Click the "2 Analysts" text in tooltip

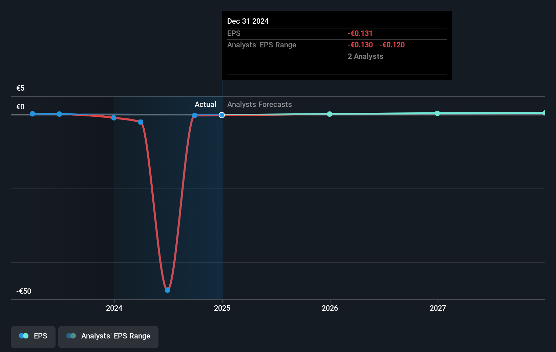pyautogui.click(x=365, y=57)
